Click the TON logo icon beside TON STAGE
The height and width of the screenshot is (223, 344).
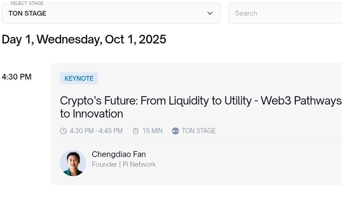click(x=175, y=131)
